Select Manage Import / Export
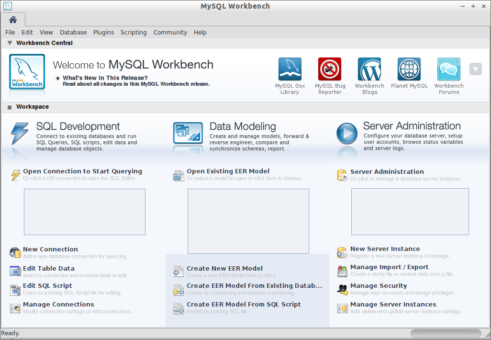Screen dimensions: 491x340 [389, 267]
